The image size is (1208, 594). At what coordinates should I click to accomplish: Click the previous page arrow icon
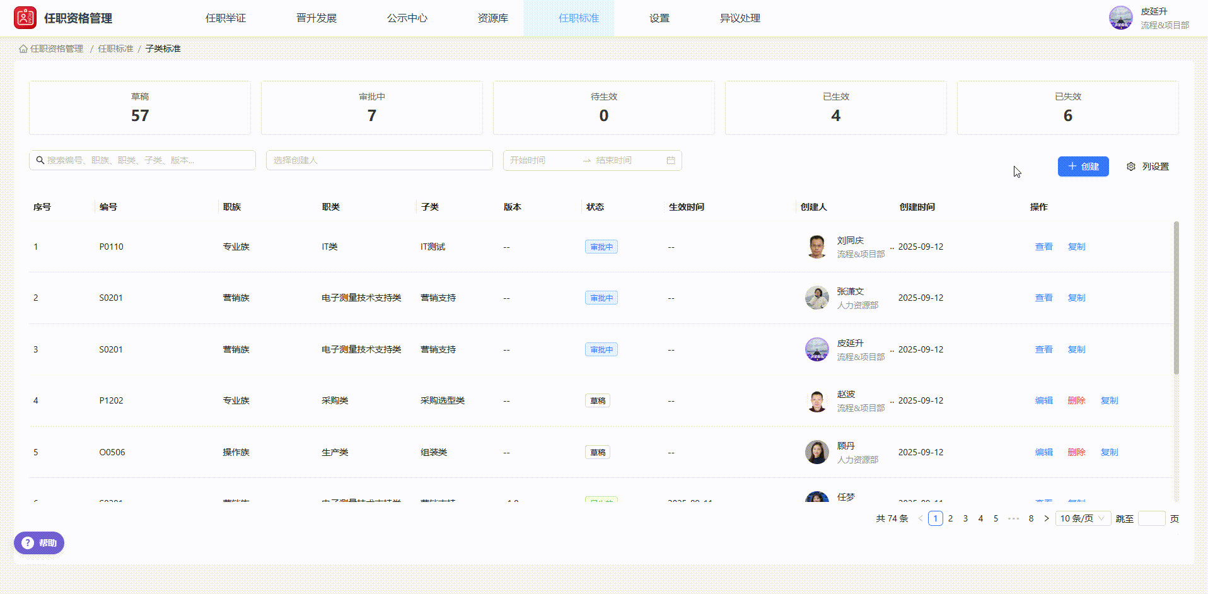[920, 518]
